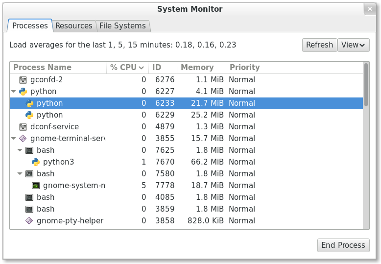Click the dconf-service process icon
The height and width of the screenshot is (264, 381).
[x=23, y=127]
